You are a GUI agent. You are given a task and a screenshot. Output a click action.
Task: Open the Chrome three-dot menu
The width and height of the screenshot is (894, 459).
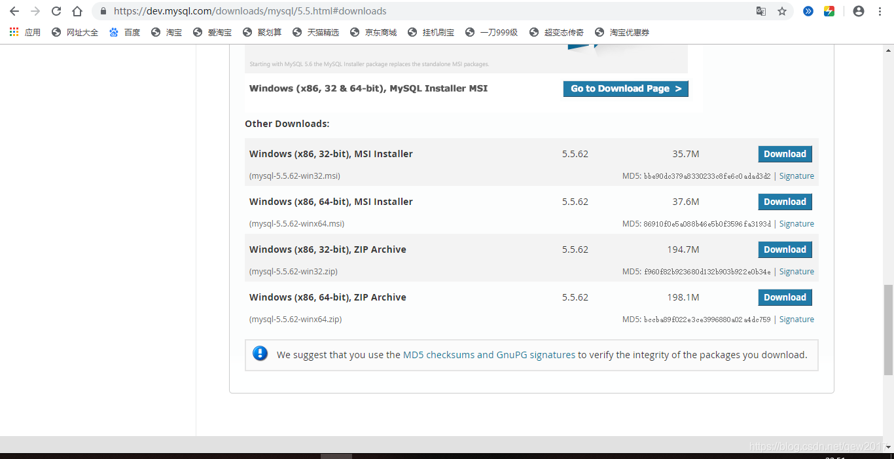880,11
